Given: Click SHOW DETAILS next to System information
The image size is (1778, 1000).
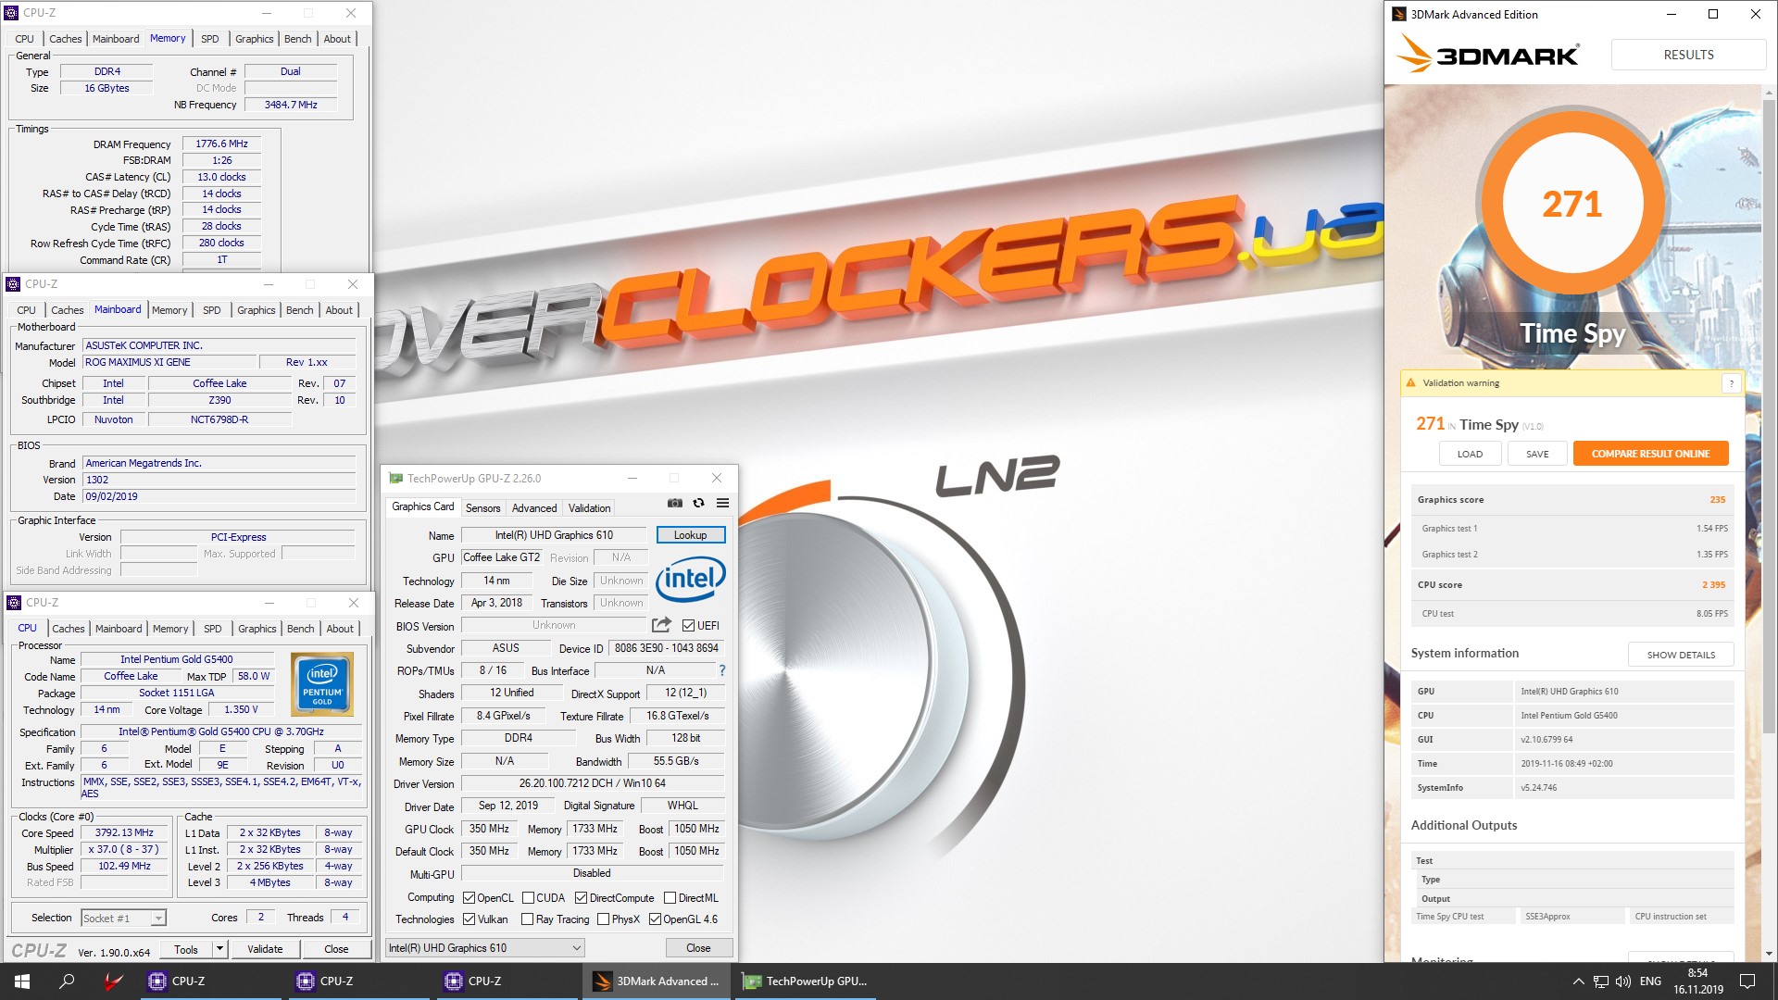Looking at the screenshot, I should coord(1681,655).
